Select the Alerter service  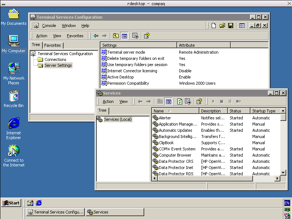click(165, 118)
